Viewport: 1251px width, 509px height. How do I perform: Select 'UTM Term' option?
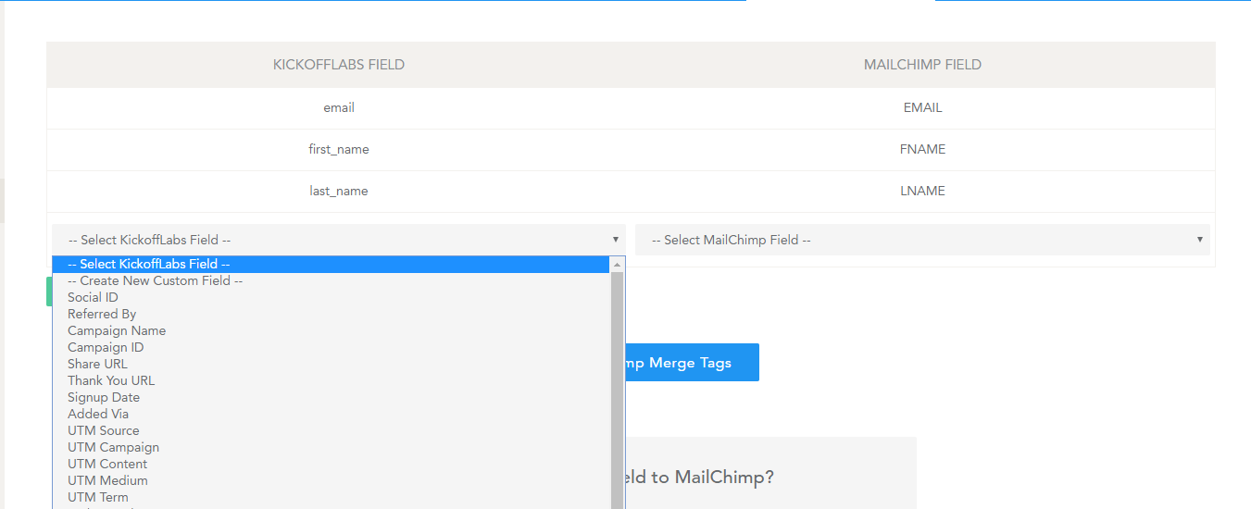pyautogui.click(x=332, y=497)
